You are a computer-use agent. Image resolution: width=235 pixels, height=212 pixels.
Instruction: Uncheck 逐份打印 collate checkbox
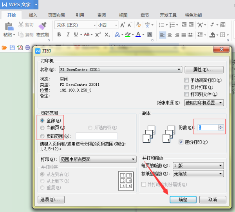click(x=181, y=142)
